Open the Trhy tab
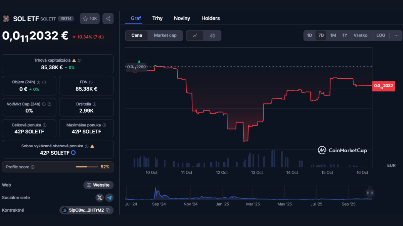This screenshot has height=226, width=403. pyautogui.click(x=158, y=18)
